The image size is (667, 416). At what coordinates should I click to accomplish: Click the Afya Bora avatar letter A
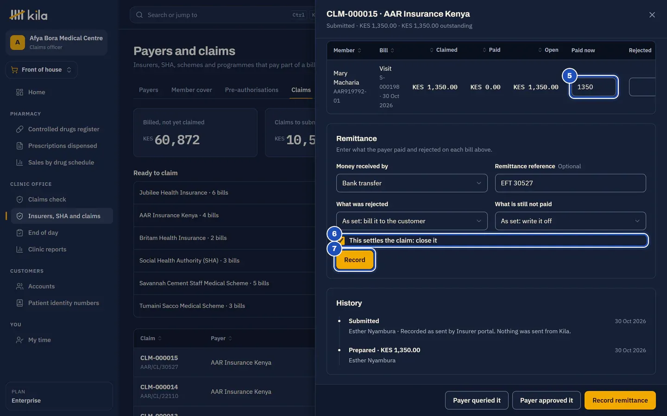tap(18, 43)
